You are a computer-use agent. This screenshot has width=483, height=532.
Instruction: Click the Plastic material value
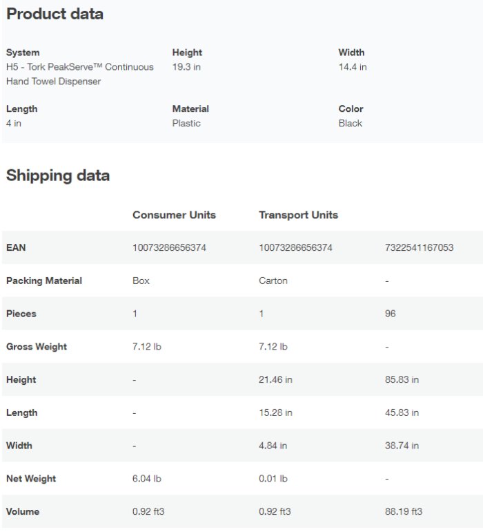(x=186, y=123)
